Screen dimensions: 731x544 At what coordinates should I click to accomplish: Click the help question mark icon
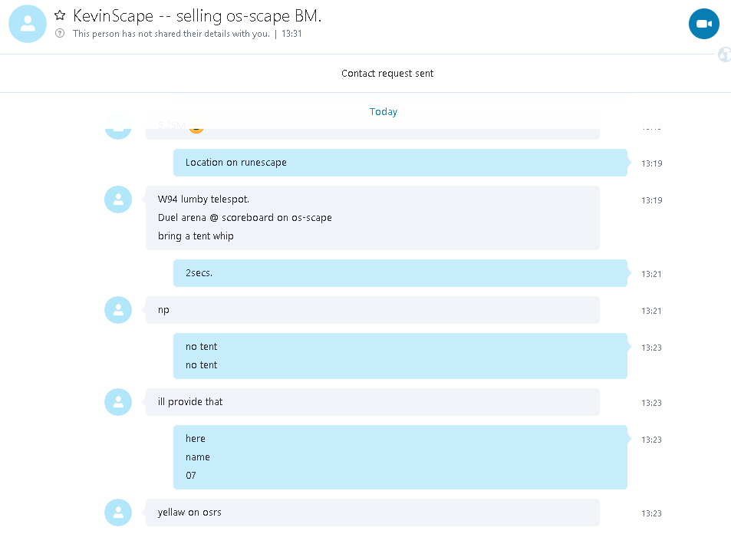[x=60, y=33]
